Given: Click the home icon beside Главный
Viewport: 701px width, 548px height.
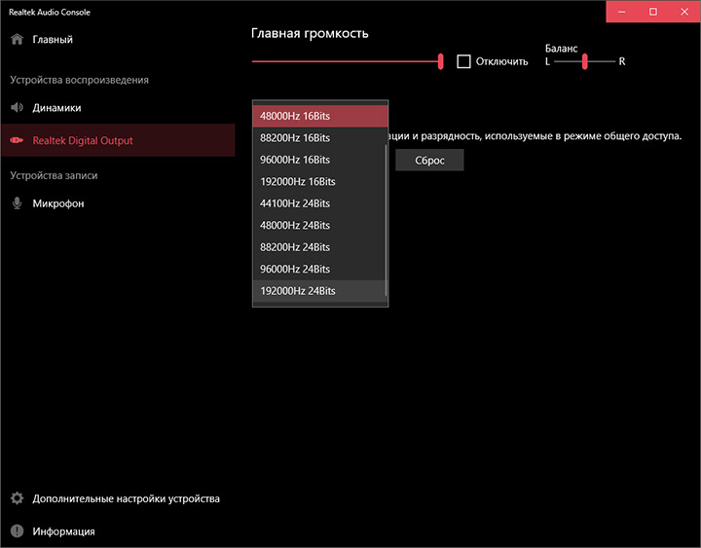Looking at the screenshot, I should click(17, 39).
